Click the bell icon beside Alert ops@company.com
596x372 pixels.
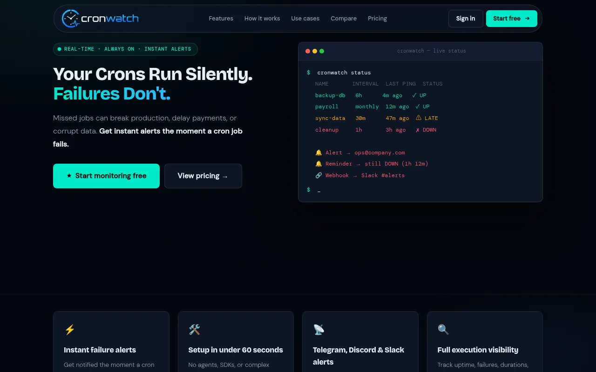point(318,153)
